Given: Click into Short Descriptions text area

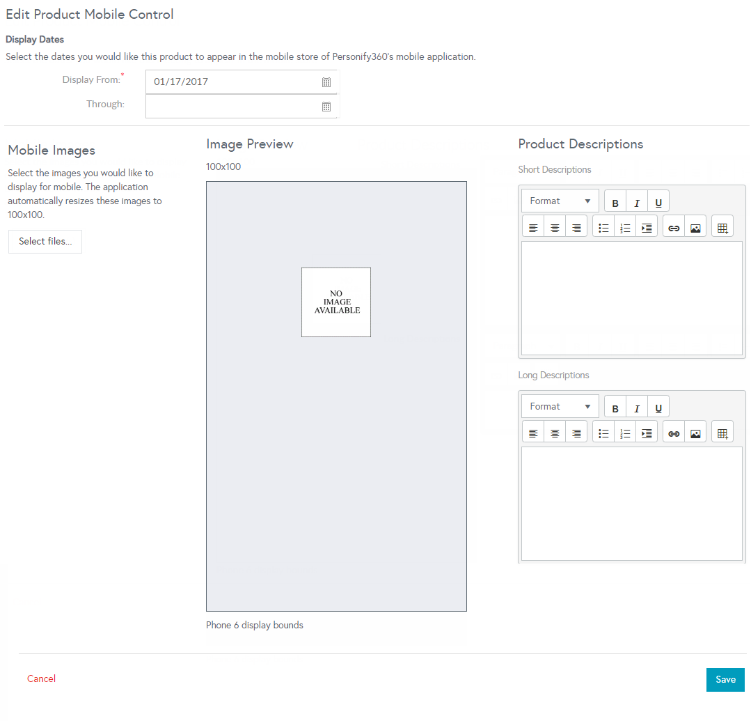Looking at the screenshot, I should click(632, 297).
